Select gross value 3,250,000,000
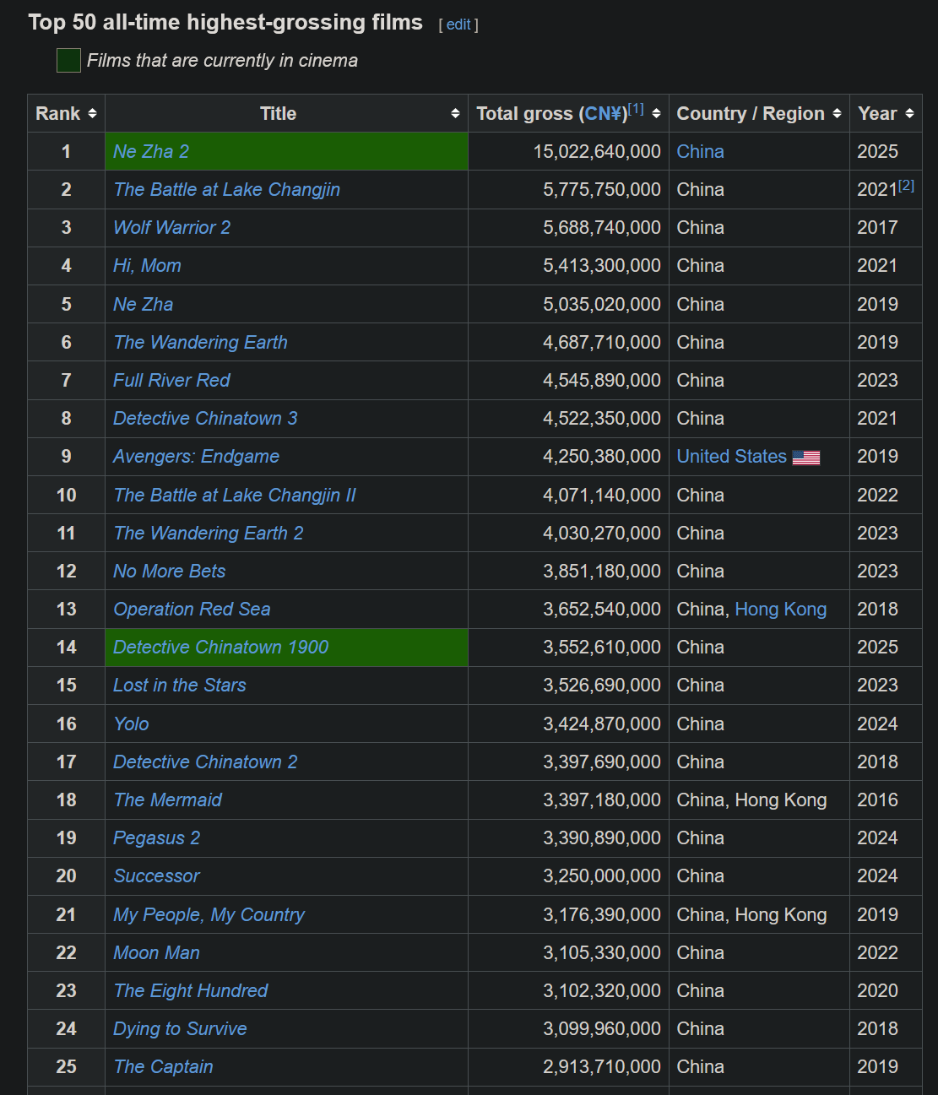 (x=602, y=876)
